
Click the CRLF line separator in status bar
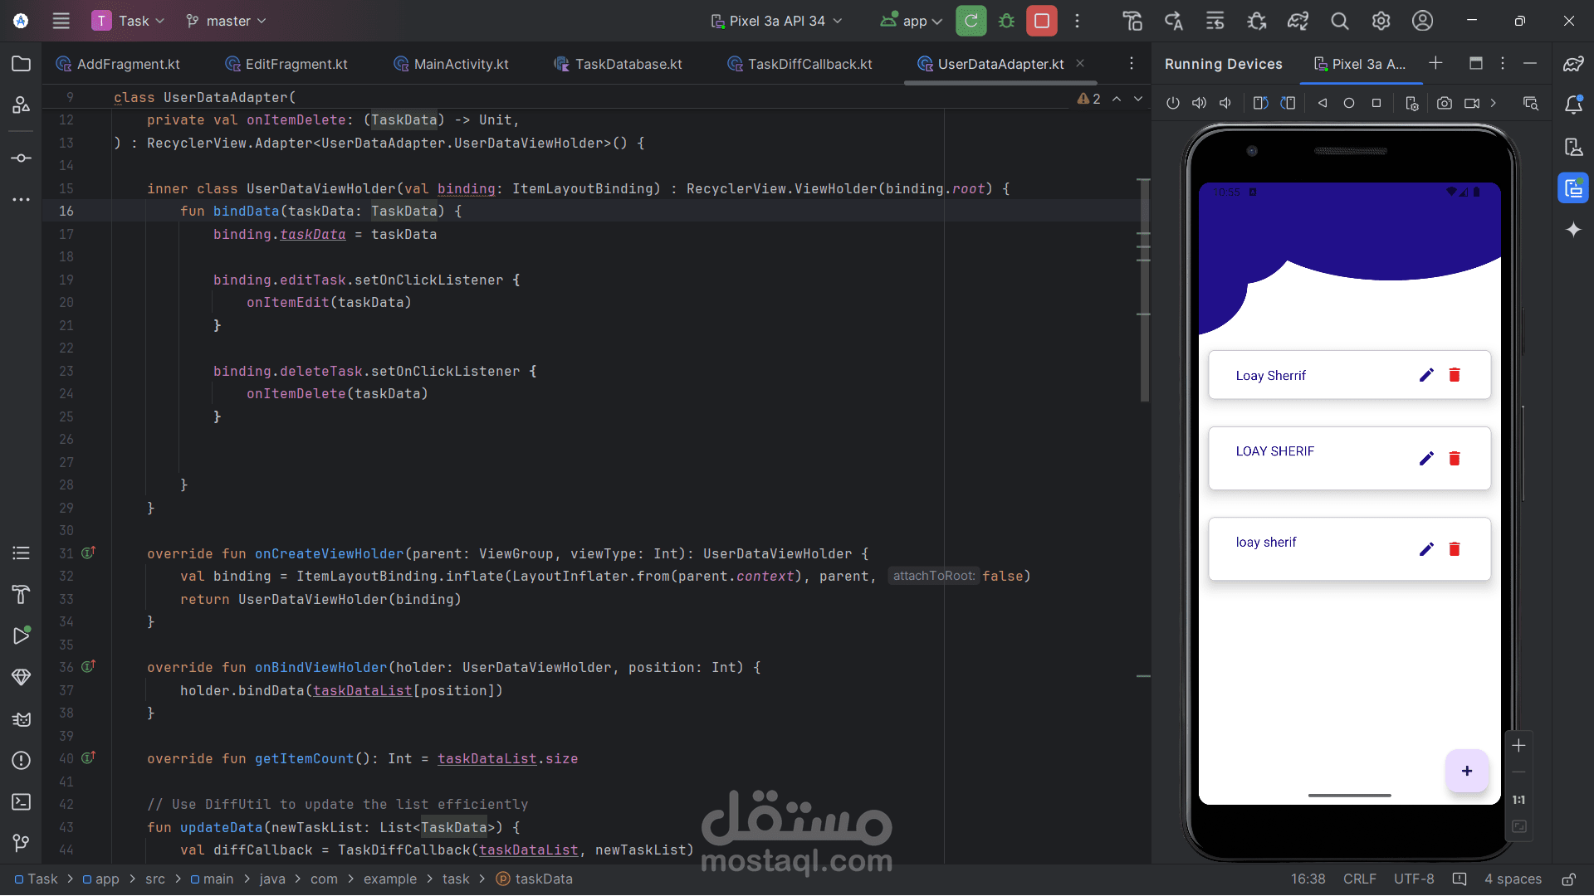tap(1359, 879)
